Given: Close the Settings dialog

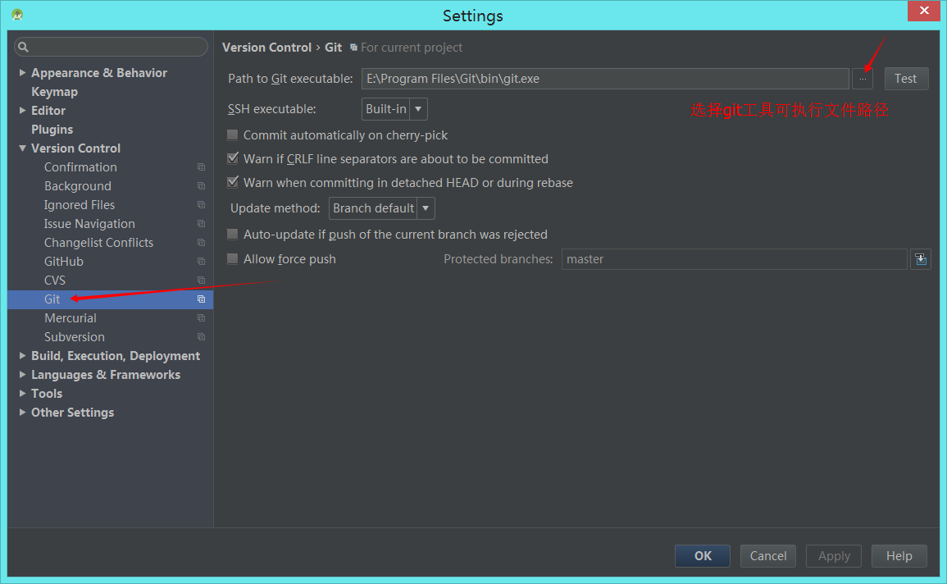Looking at the screenshot, I should [x=923, y=11].
